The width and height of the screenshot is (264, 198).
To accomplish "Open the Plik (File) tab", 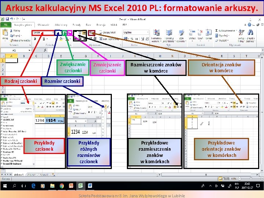I will pyautogui.click(x=6, y=25).
